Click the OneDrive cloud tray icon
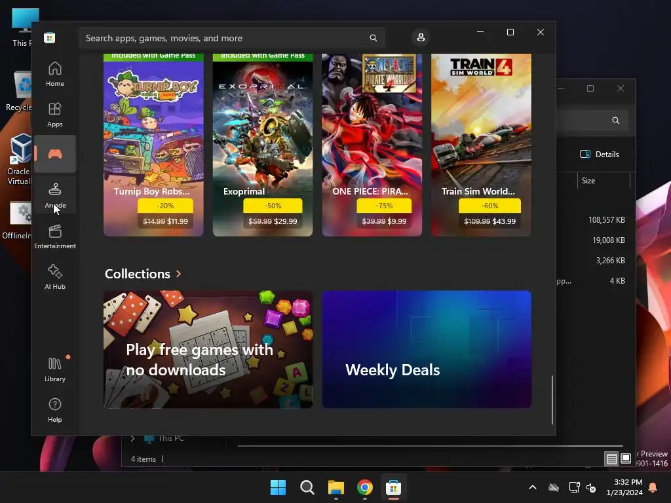The image size is (671, 503). [x=554, y=487]
